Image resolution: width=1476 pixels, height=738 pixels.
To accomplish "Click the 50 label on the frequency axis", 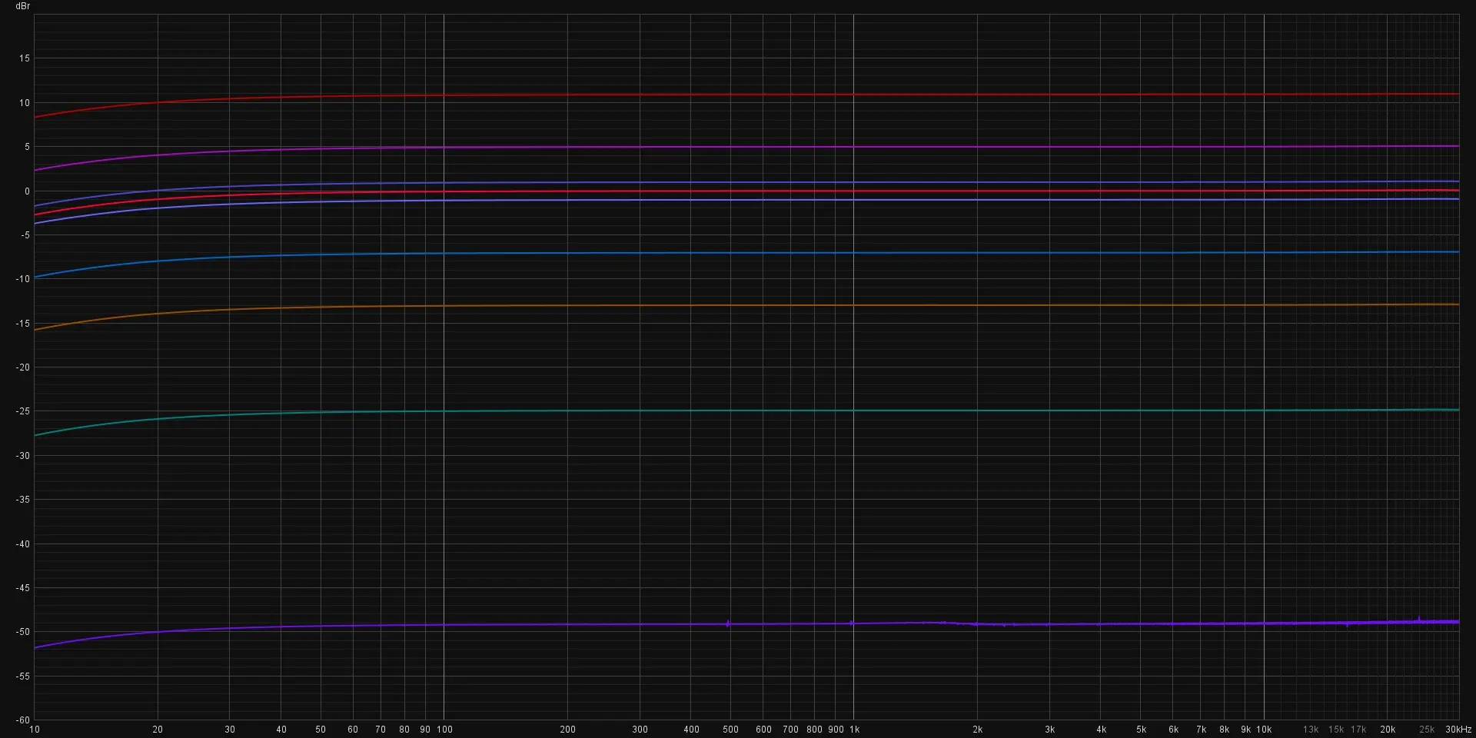I will (321, 730).
